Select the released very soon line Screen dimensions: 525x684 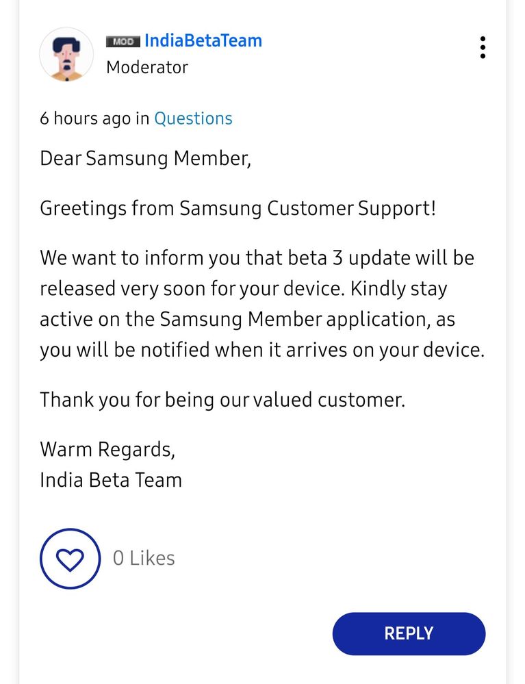point(243,289)
